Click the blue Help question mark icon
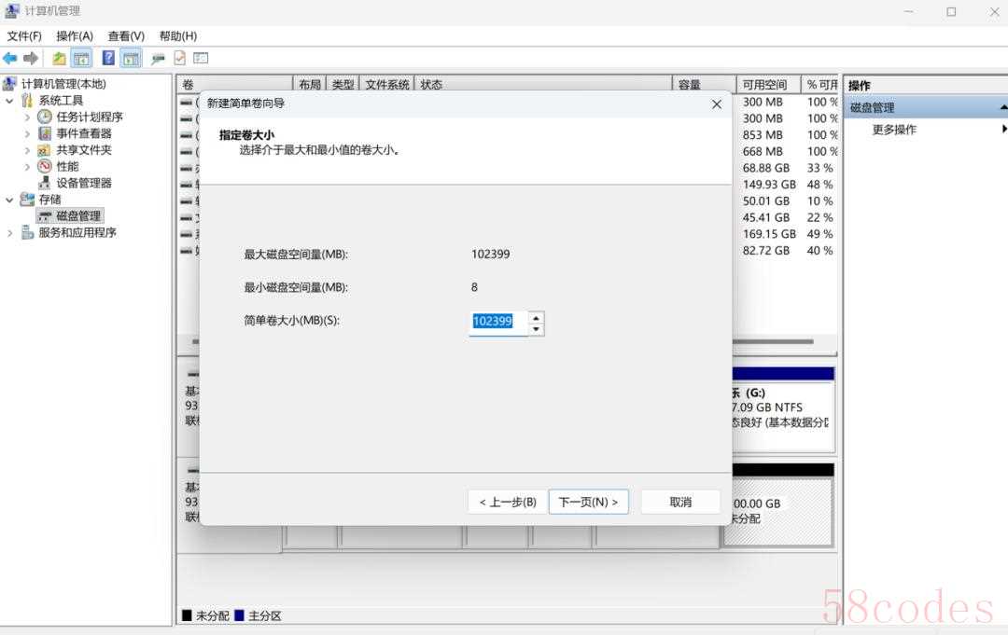Screen dimensions: 1008x635 pos(108,58)
